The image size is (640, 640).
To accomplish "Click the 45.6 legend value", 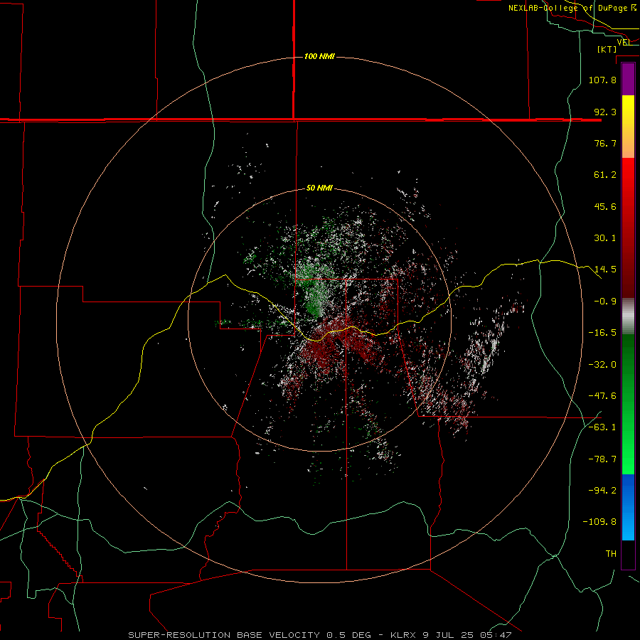I will pyautogui.click(x=605, y=206).
